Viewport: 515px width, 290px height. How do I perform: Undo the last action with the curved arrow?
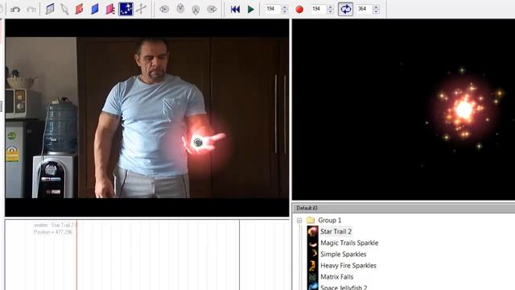15,9
